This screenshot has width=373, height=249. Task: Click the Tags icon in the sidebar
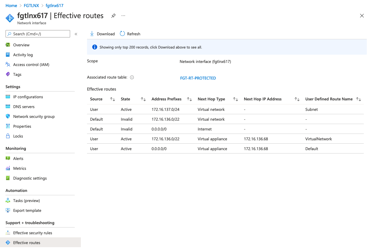click(x=8, y=75)
